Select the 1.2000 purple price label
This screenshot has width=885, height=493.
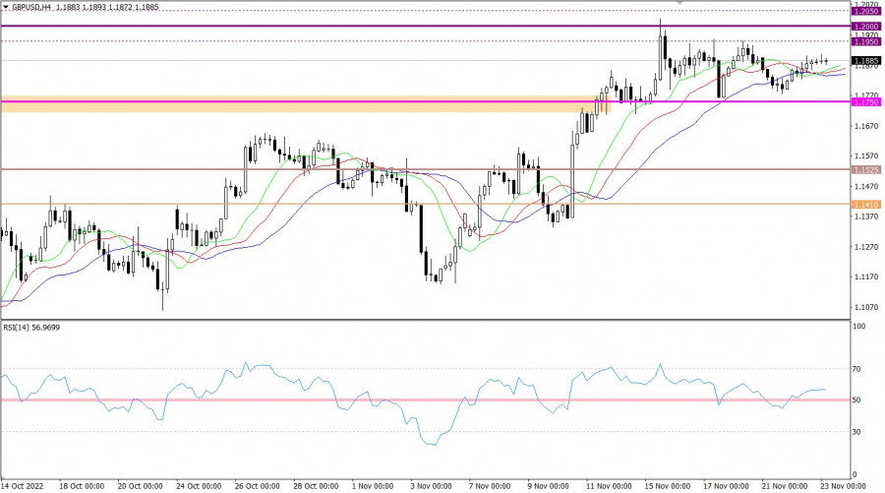866,26
